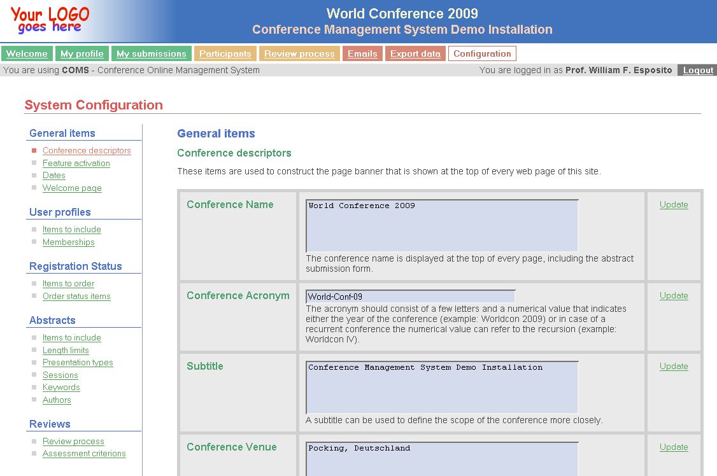Open My submissions tab
This screenshot has width=717, height=476.
[152, 53]
